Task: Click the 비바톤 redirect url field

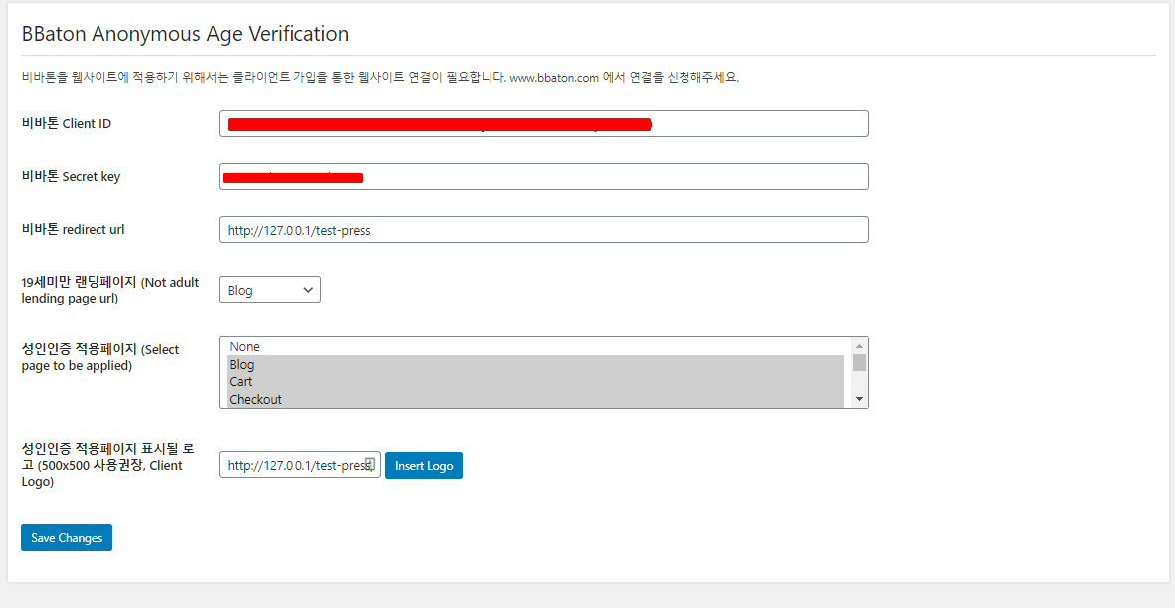Action: tap(543, 230)
